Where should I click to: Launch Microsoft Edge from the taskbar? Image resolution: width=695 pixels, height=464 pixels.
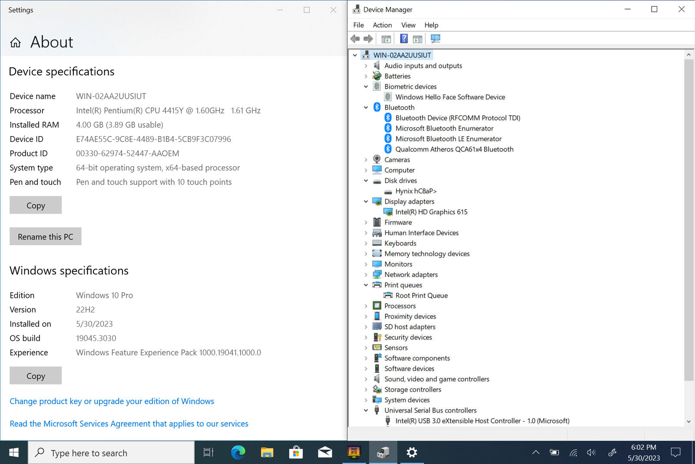pyautogui.click(x=238, y=452)
